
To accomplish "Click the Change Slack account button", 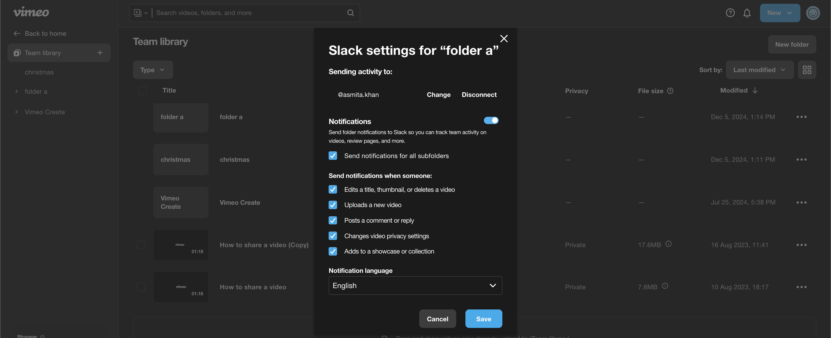I will tap(438, 95).
